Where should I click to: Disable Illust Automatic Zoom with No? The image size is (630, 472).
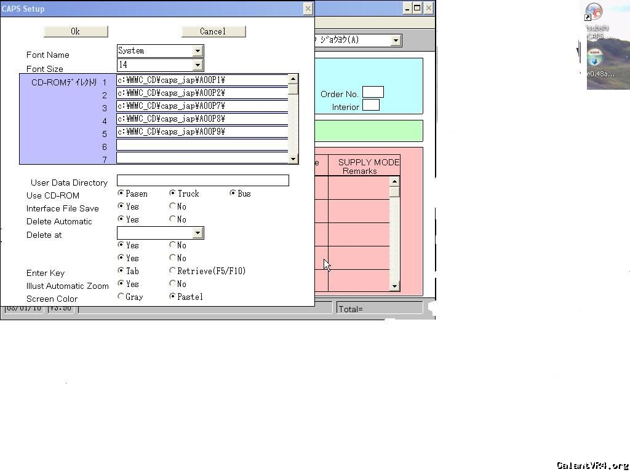click(x=173, y=284)
